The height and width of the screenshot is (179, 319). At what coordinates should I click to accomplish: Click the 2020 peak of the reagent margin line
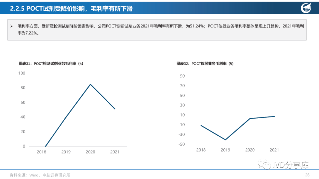(90, 84)
